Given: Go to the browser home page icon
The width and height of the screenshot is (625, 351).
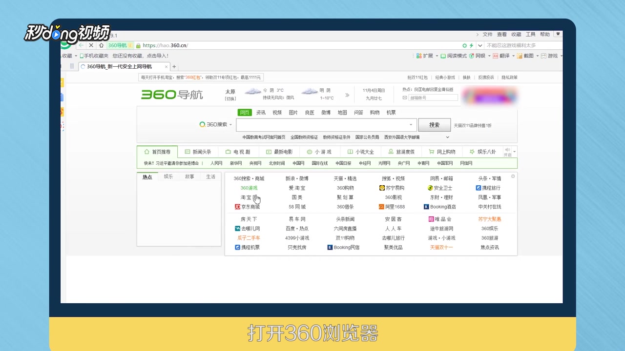Looking at the screenshot, I should click(x=101, y=45).
